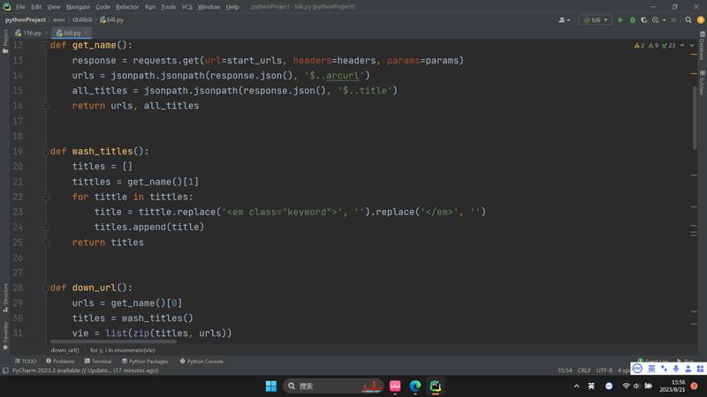Viewport: 707px width, 397px height.
Task: Open the taskbar clock 15:56 and date
Action: 673,386
